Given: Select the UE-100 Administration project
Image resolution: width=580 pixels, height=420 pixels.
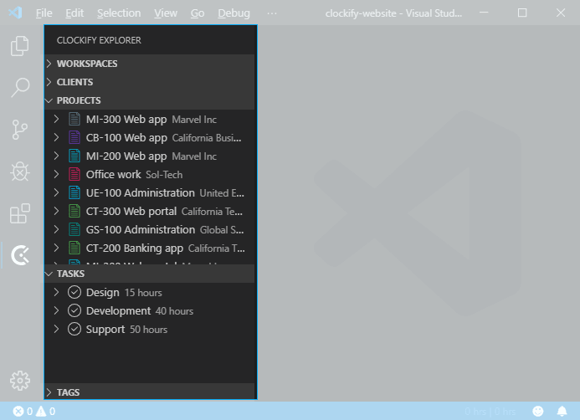Looking at the screenshot, I should [150, 193].
